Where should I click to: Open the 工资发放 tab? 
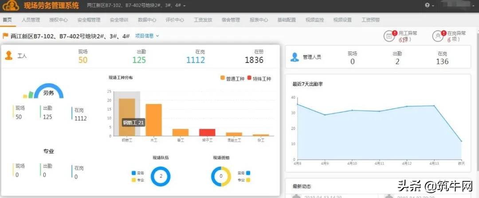pyautogui.click(x=203, y=20)
